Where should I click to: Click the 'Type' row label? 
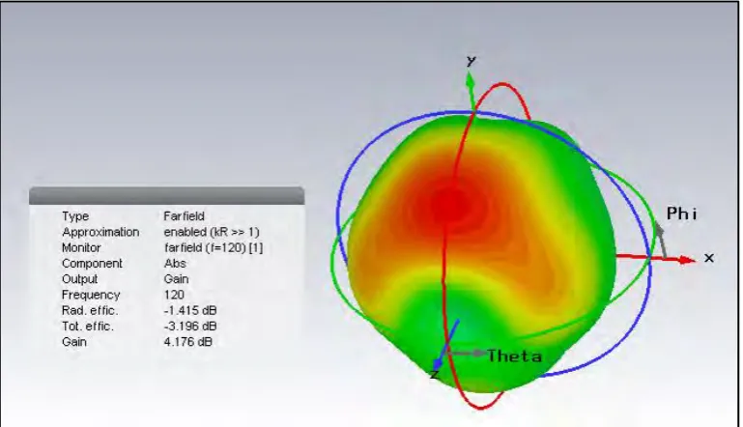(x=75, y=216)
